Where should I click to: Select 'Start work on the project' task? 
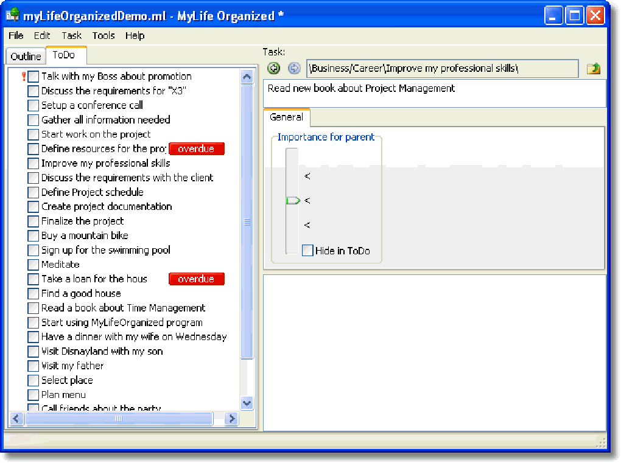click(x=96, y=134)
